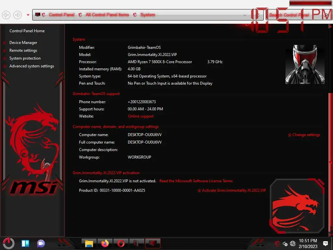The height and width of the screenshot is (250, 333).
Task: Focus the Search Control Panel field
Action: 299,15
